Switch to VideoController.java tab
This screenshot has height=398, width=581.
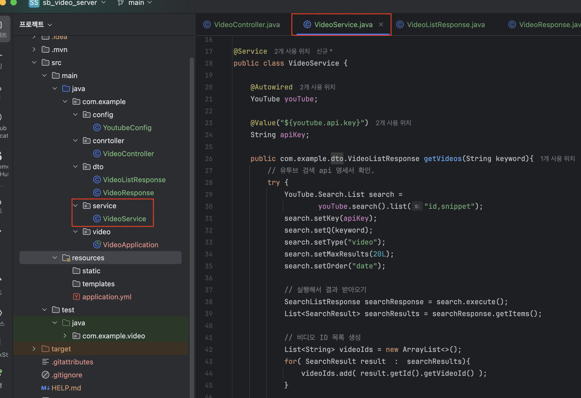tap(242, 25)
